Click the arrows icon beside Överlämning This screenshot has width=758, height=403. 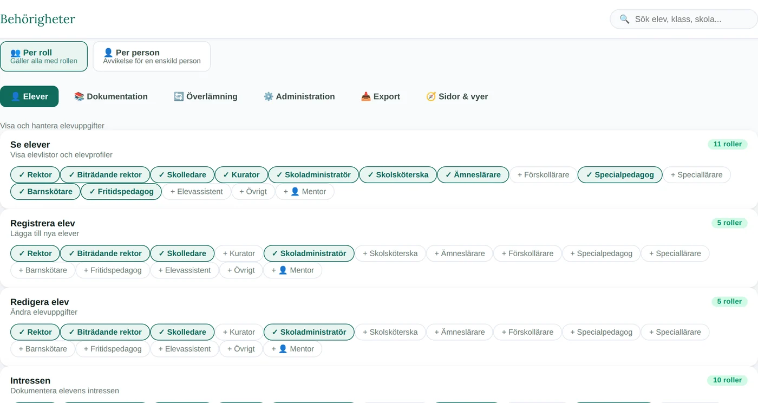pos(179,96)
